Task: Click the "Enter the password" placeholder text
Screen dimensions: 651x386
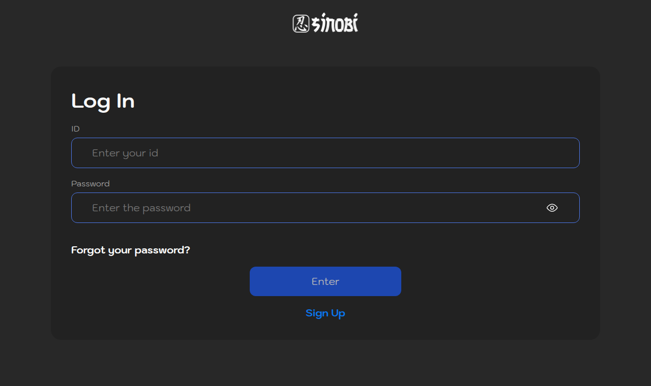Action: (141, 208)
